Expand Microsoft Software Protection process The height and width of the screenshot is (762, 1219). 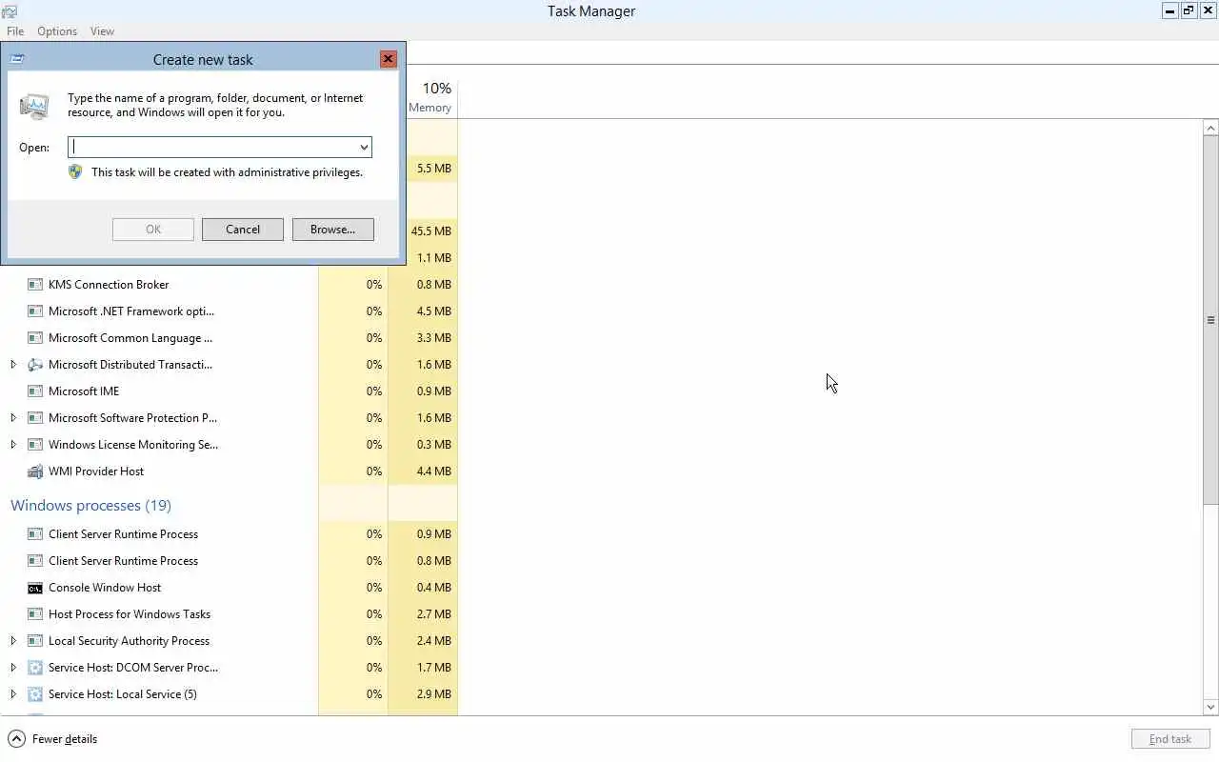[x=13, y=418]
